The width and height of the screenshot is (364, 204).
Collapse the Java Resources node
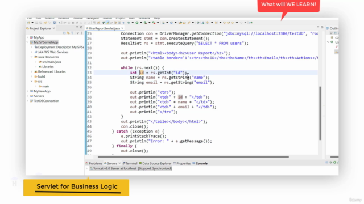tap(32, 57)
